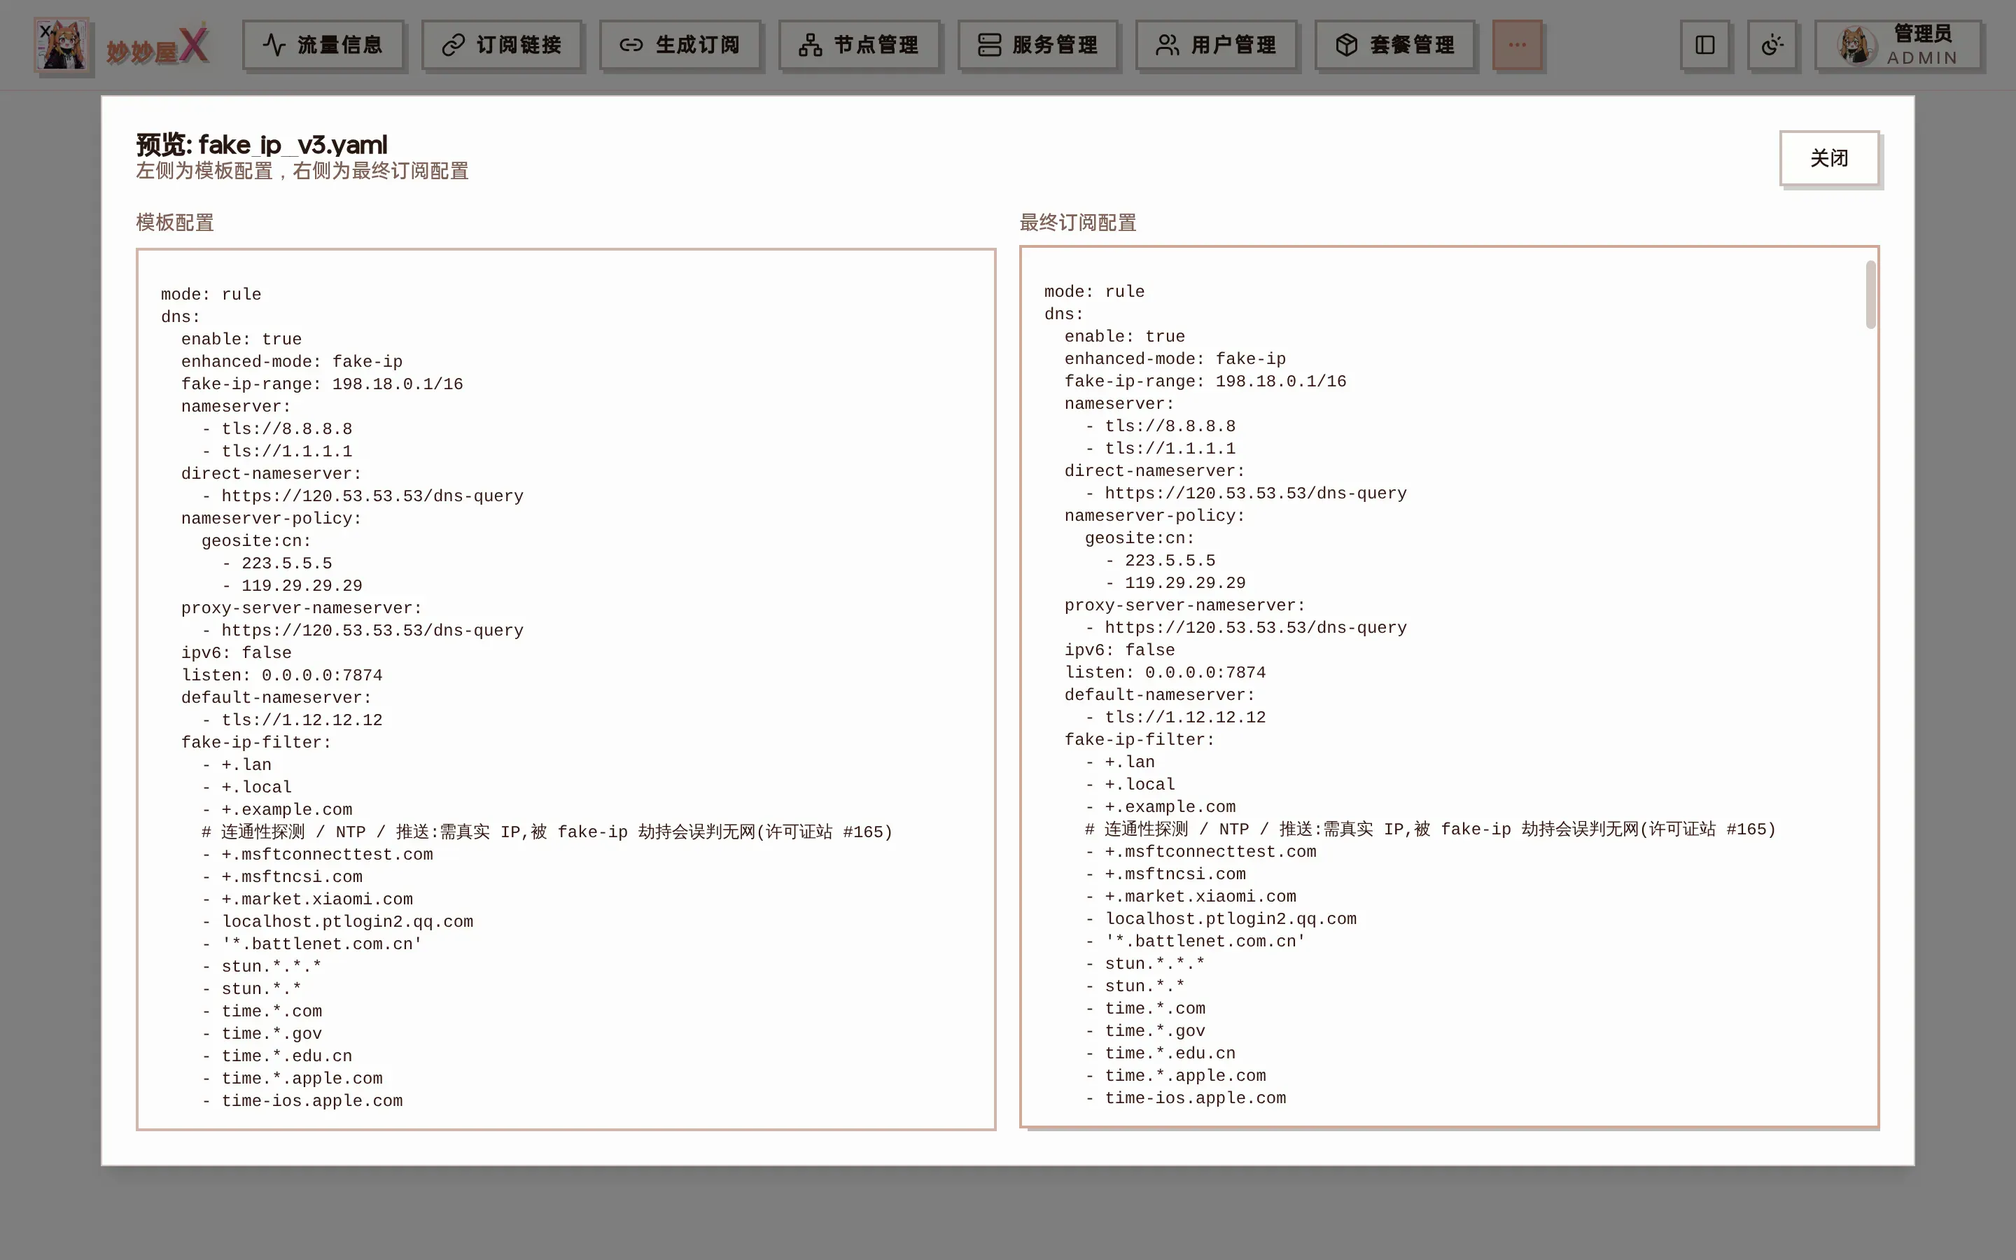Open 服务管理 service management

tap(1038, 45)
